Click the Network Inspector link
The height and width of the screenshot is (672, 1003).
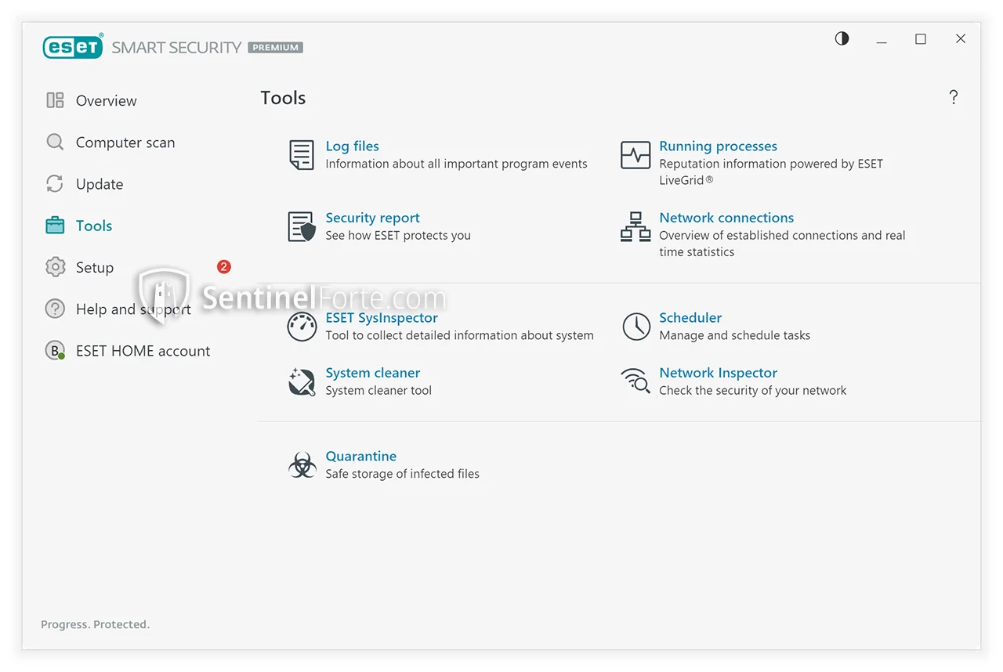pyautogui.click(x=718, y=373)
